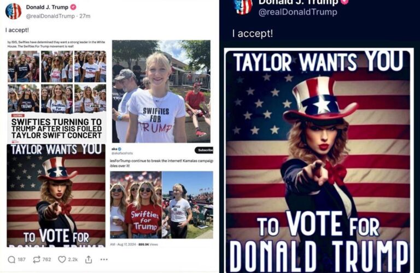Open the small Taylor Wants You poster thumbnail

(x=56, y=195)
